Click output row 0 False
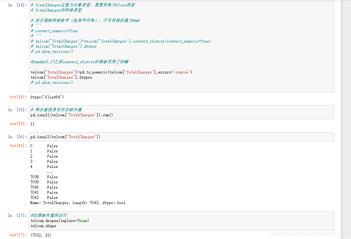The height and width of the screenshot is (239, 351). tap(44, 146)
